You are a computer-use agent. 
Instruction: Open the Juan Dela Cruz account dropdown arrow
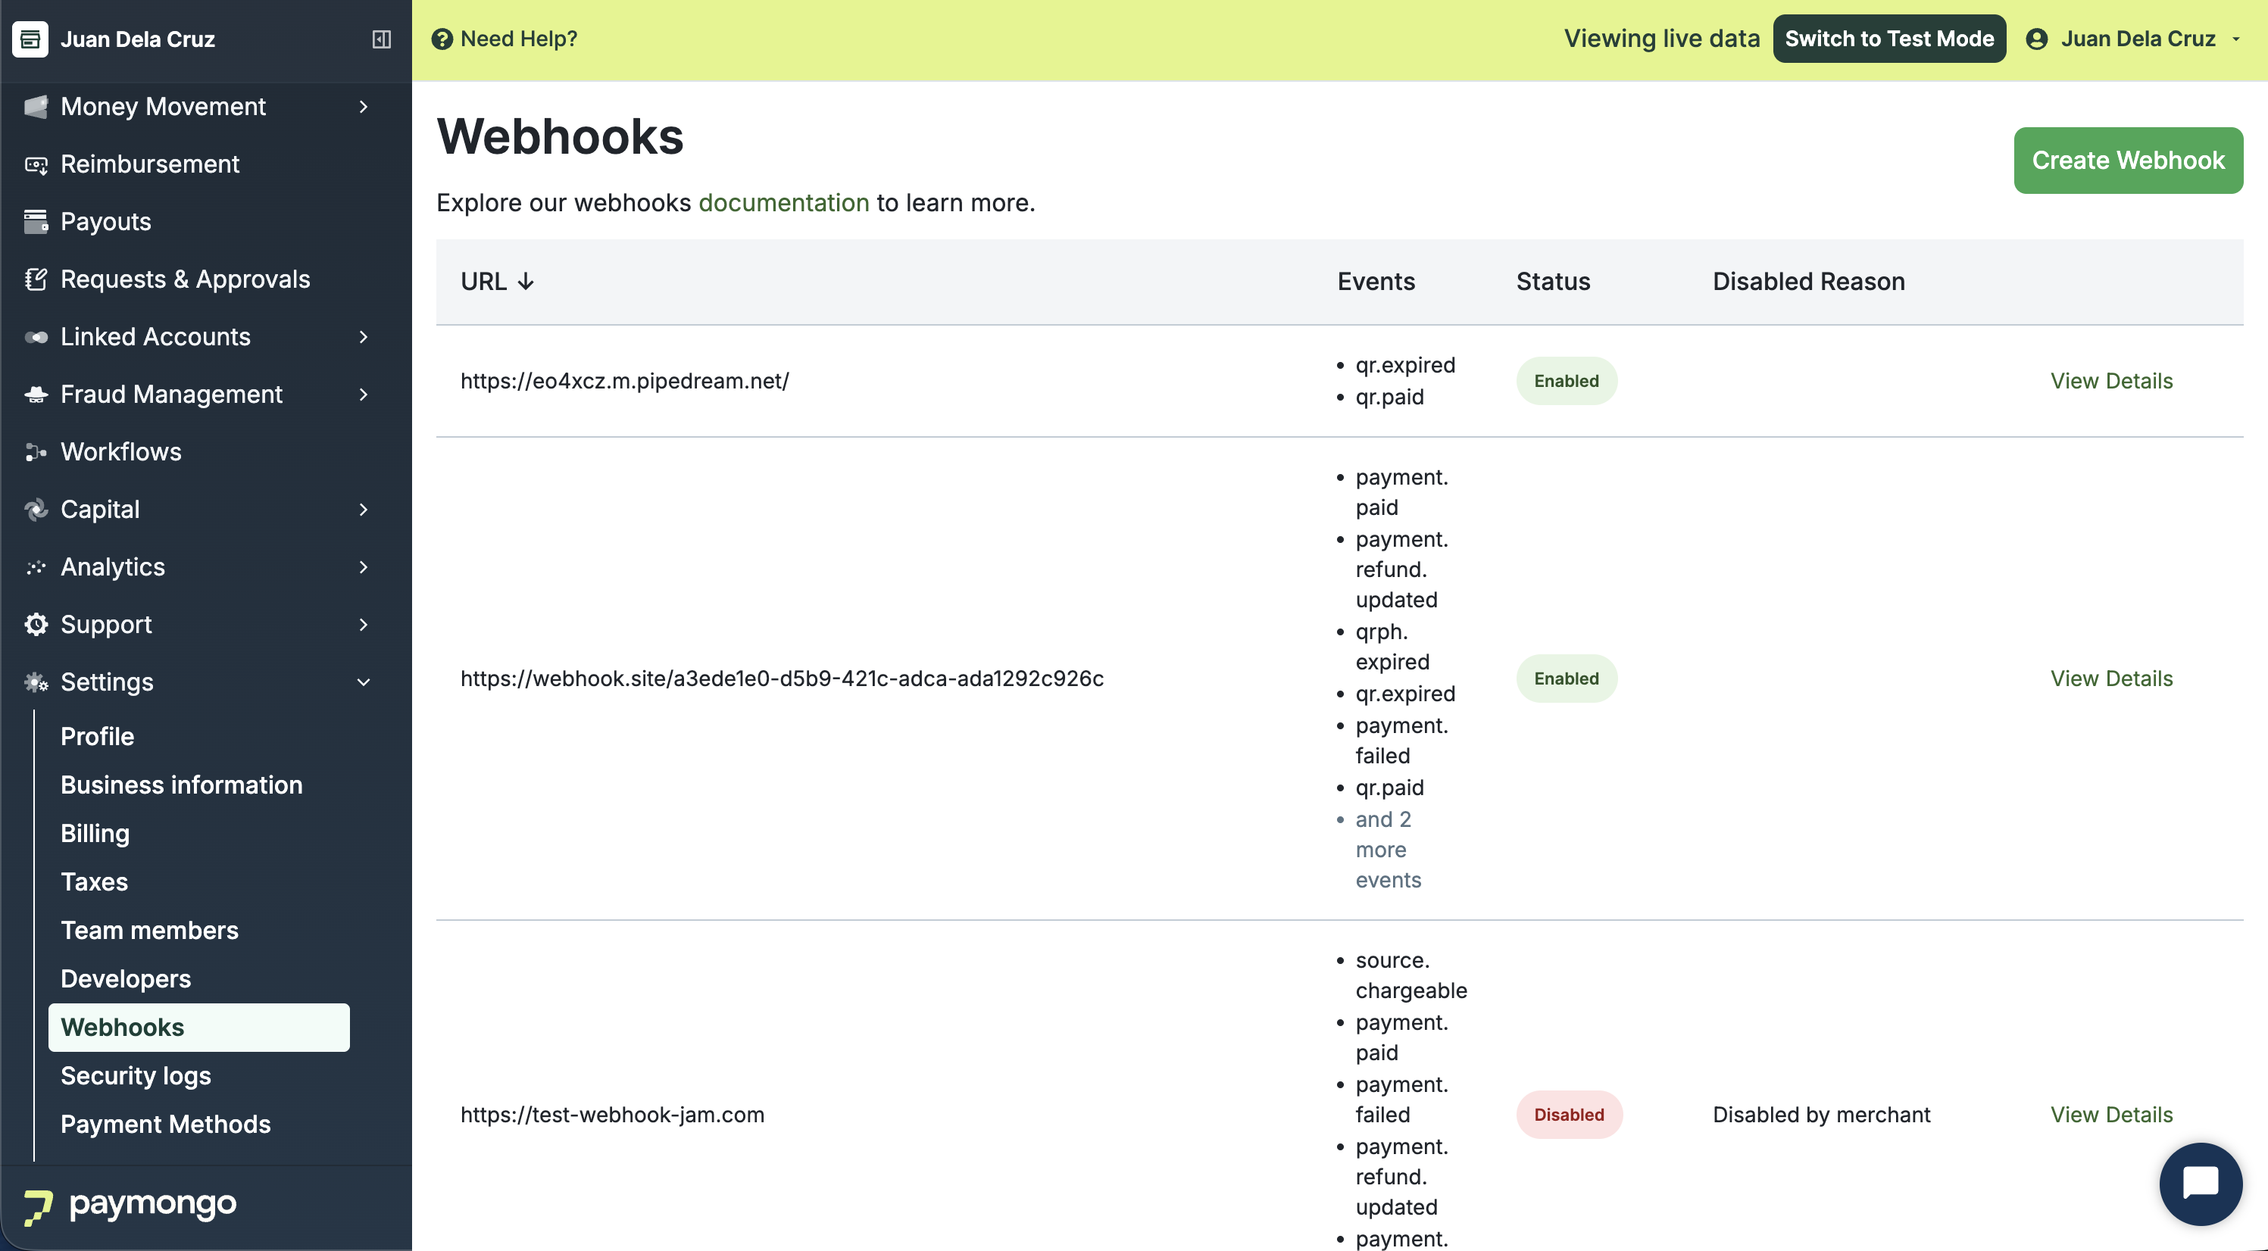click(x=2236, y=39)
